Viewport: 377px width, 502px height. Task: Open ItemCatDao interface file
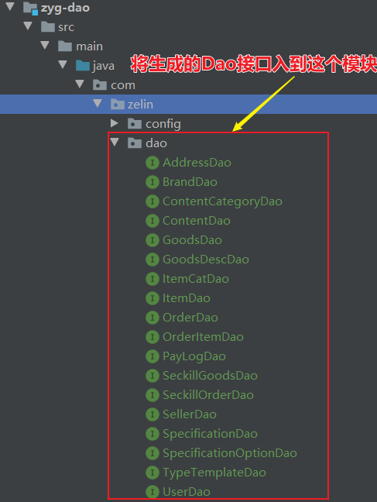(x=196, y=279)
